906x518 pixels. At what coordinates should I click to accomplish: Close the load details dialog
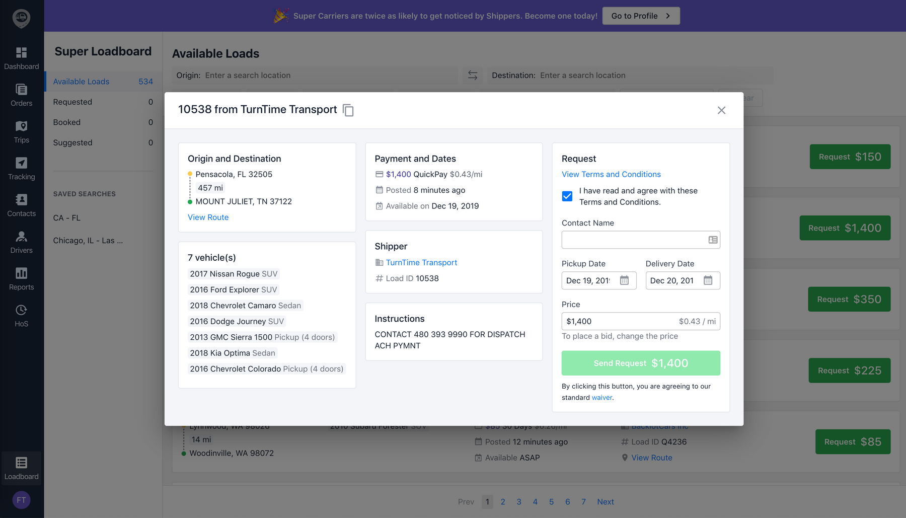tap(721, 110)
